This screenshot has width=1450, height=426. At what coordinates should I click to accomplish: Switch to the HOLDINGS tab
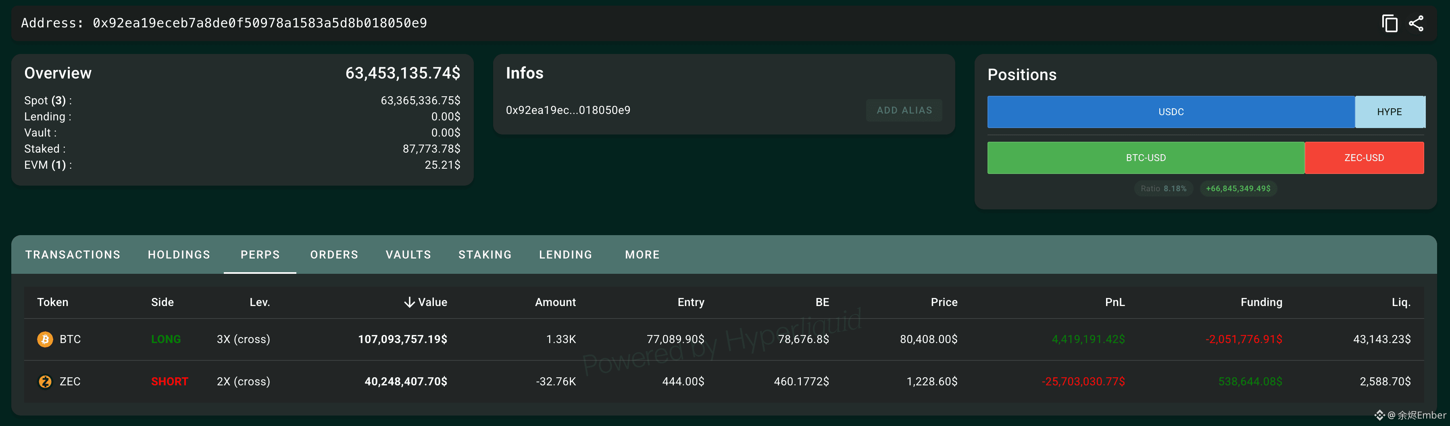[x=179, y=254]
